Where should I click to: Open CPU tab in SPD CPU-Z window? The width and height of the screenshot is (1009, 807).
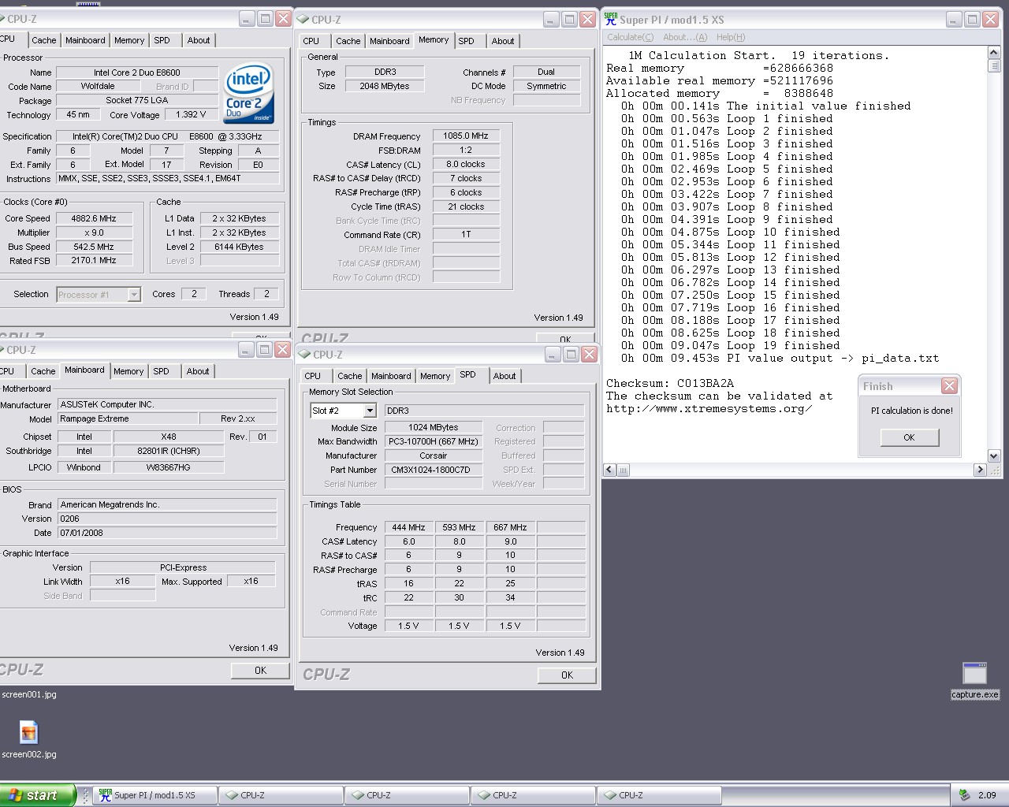tap(313, 376)
